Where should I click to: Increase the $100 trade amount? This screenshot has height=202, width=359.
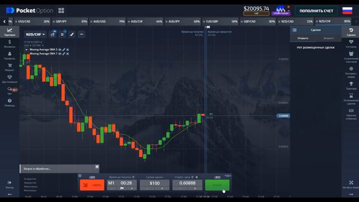click(162, 189)
